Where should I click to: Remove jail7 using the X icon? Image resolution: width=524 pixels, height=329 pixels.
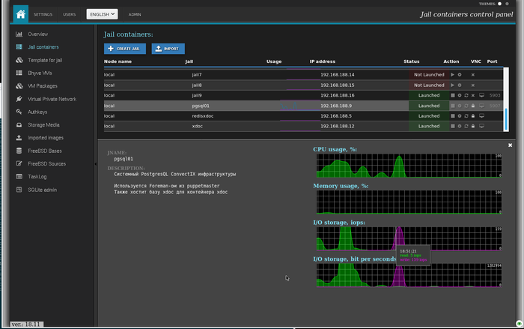(472, 75)
